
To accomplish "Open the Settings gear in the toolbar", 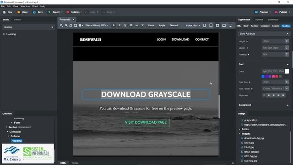I will tap(68, 12).
